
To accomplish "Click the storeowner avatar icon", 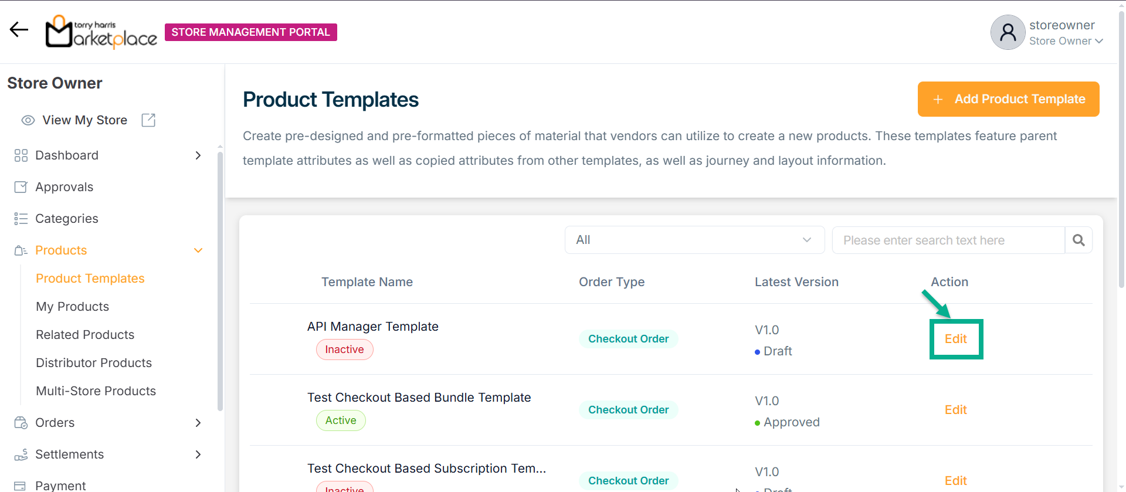I will [x=1008, y=32].
